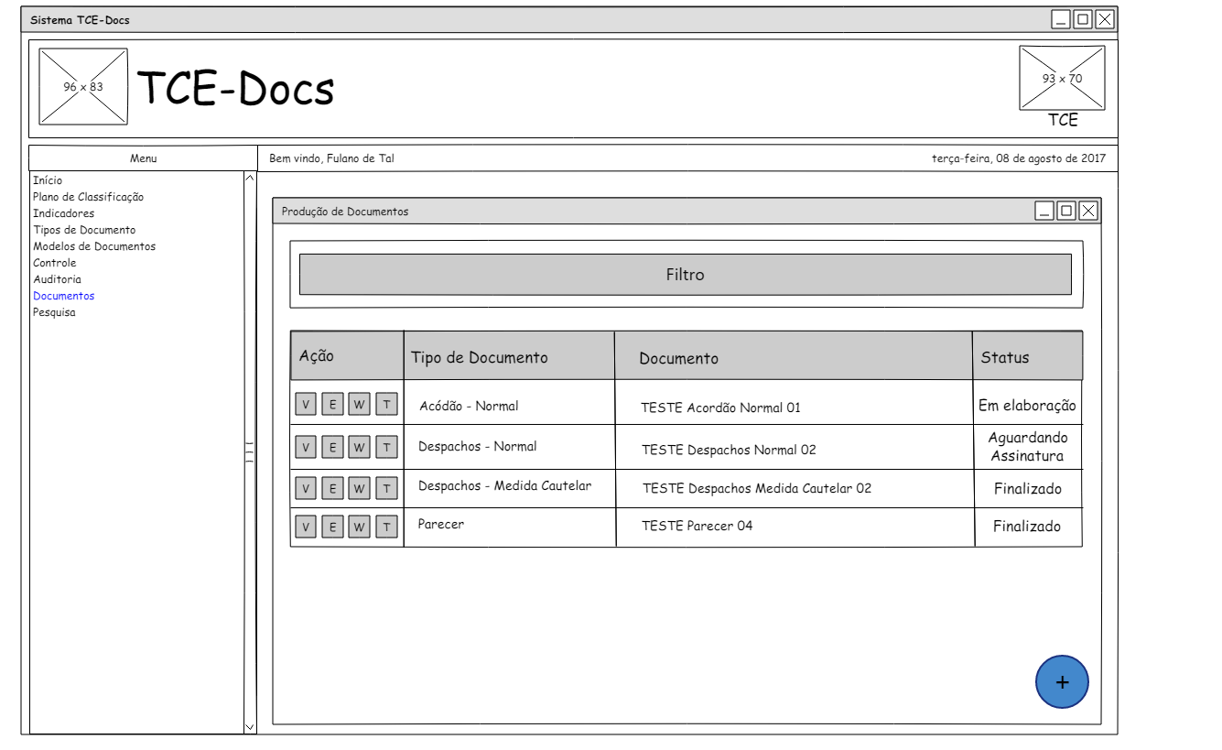The width and height of the screenshot is (1222, 750).
Task: Open the Pesquisa menu entry
Action: pyautogui.click(x=54, y=312)
